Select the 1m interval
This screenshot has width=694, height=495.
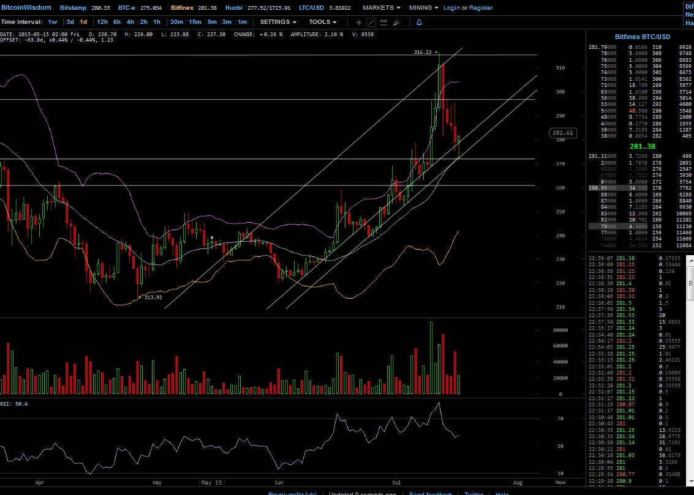click(242, 21)
